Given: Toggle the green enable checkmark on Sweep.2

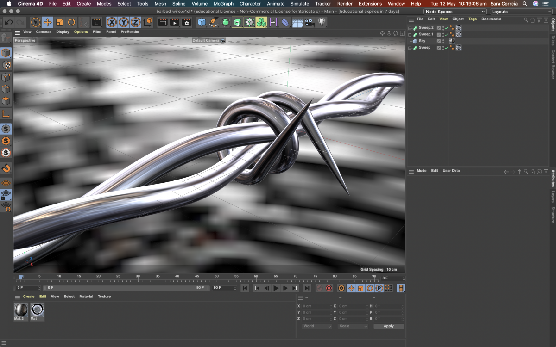Looking at the screenshot, I should click(446, 29).
